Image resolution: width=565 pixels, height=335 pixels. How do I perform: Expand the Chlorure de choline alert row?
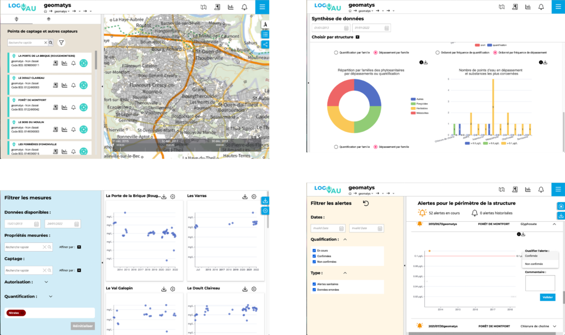(x=554, y=326)
